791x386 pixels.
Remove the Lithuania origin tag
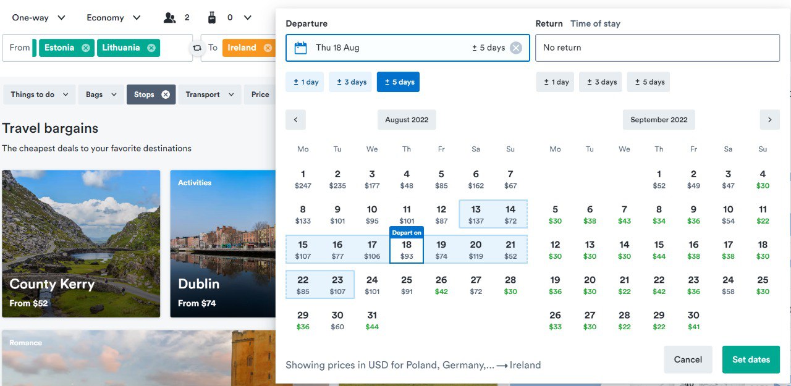[x=151, y=48]
